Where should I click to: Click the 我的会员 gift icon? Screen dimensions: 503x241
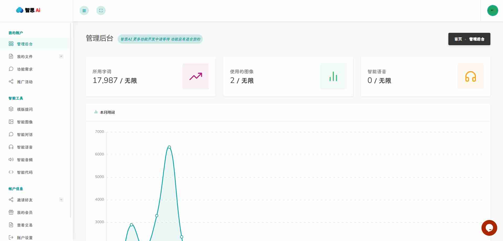pos(11,212)
